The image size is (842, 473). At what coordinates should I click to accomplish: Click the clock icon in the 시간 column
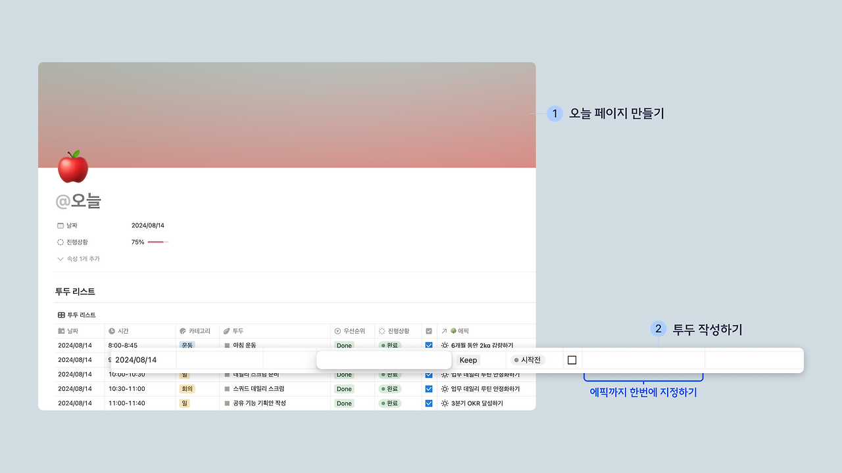111,330
